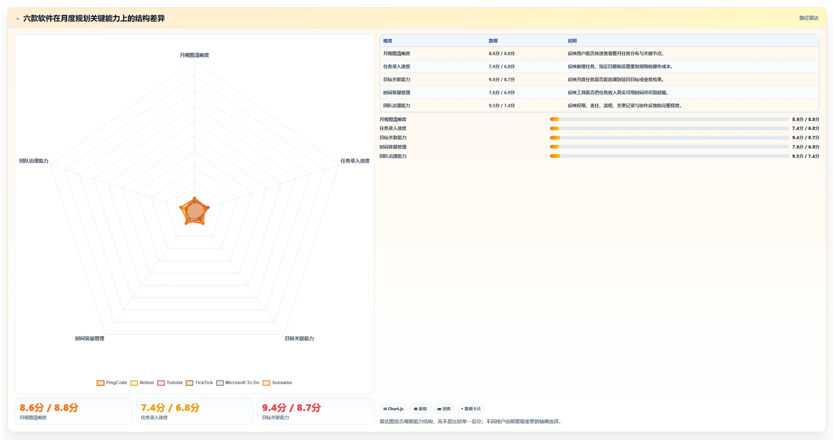Select the 目标关联能力 cell in the table
834x440 pixels.
click(x=397, y=80)
